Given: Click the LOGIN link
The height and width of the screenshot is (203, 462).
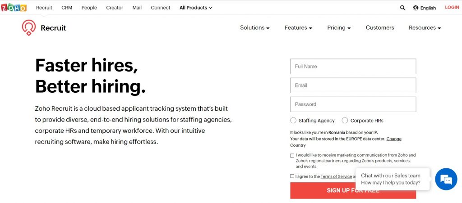Looking at the screenshot, I should (452, 8).
